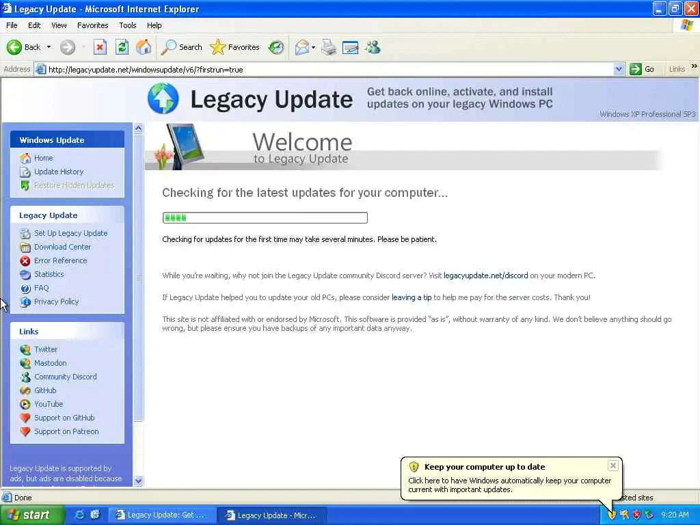Image resolution: width=700 pixels, height=525 pixels.
Task: Click the Twitter link icon
Action: (25, 349)
